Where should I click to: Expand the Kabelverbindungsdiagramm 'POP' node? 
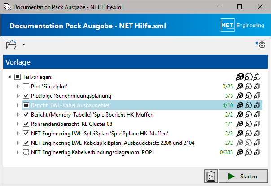click(x=18, y=152)
